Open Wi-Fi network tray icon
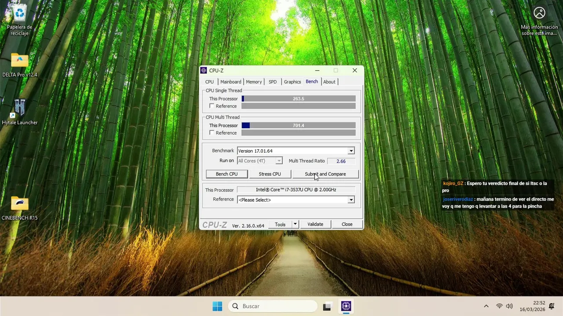Viewport: 563px width, 316px height. click(x=499, y=306)
